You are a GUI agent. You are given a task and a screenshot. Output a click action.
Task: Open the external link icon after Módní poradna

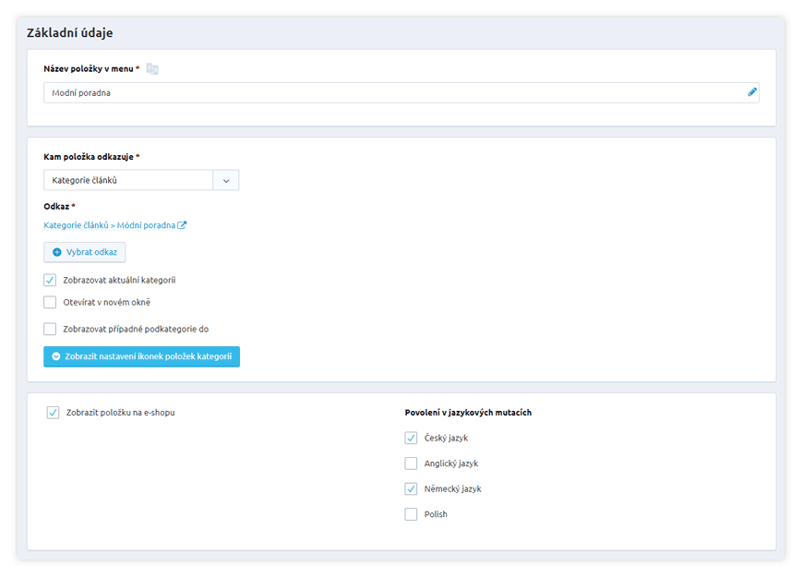(183, 225)
